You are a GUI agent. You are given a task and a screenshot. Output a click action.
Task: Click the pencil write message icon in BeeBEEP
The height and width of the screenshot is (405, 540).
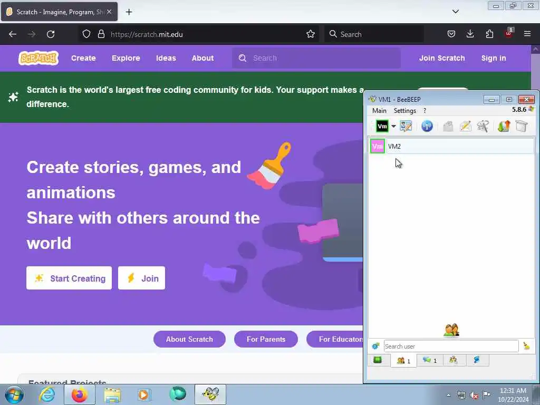pos(465,126)
